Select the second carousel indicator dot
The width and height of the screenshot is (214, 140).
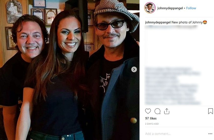(70, 136)
